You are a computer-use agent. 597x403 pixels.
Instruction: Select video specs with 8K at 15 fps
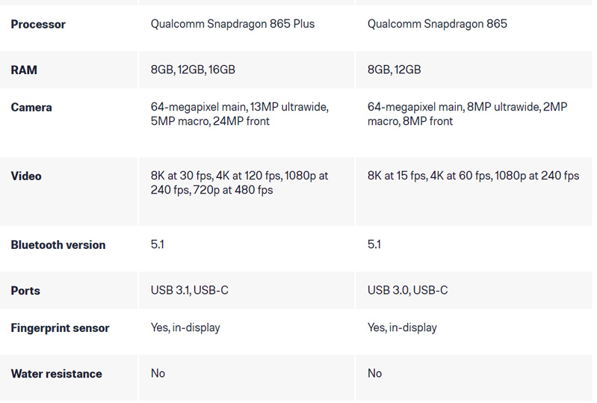click(x=473, y=176)
